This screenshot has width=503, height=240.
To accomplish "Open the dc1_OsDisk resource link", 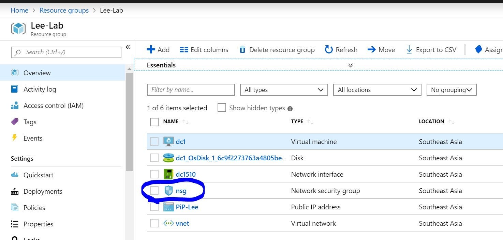I will click(x=231, y=158).
